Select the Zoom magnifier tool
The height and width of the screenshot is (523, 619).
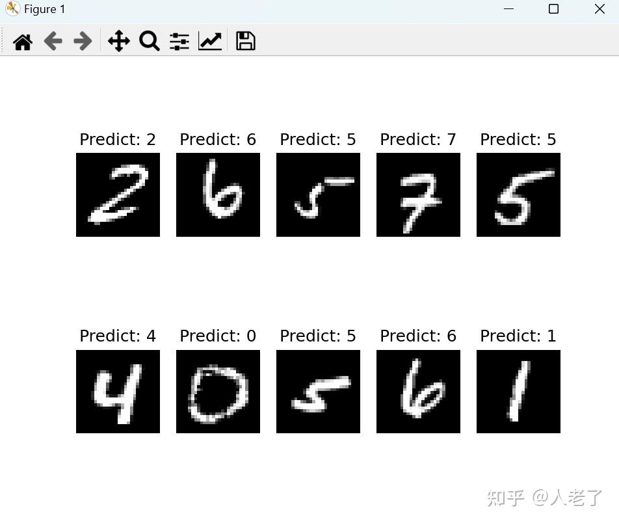point(150,41)
